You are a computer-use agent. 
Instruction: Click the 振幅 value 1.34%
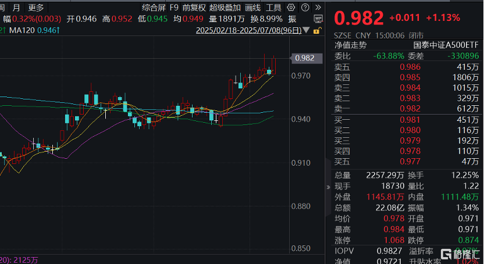467,208
